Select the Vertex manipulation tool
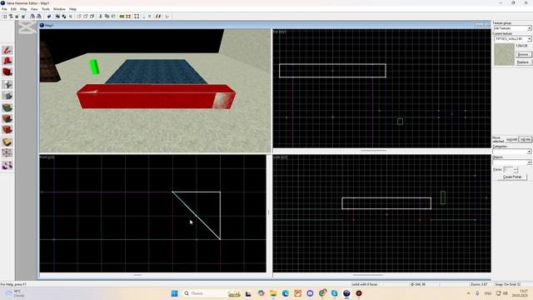533x300 pixels. pos(7,153)
